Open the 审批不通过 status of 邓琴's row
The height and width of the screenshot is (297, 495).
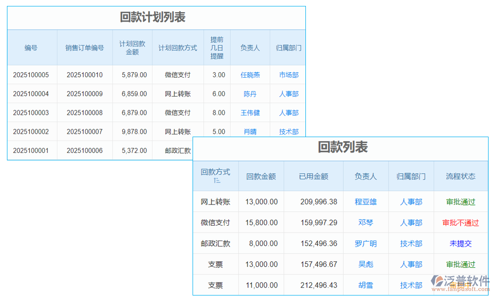click(460, 222)
